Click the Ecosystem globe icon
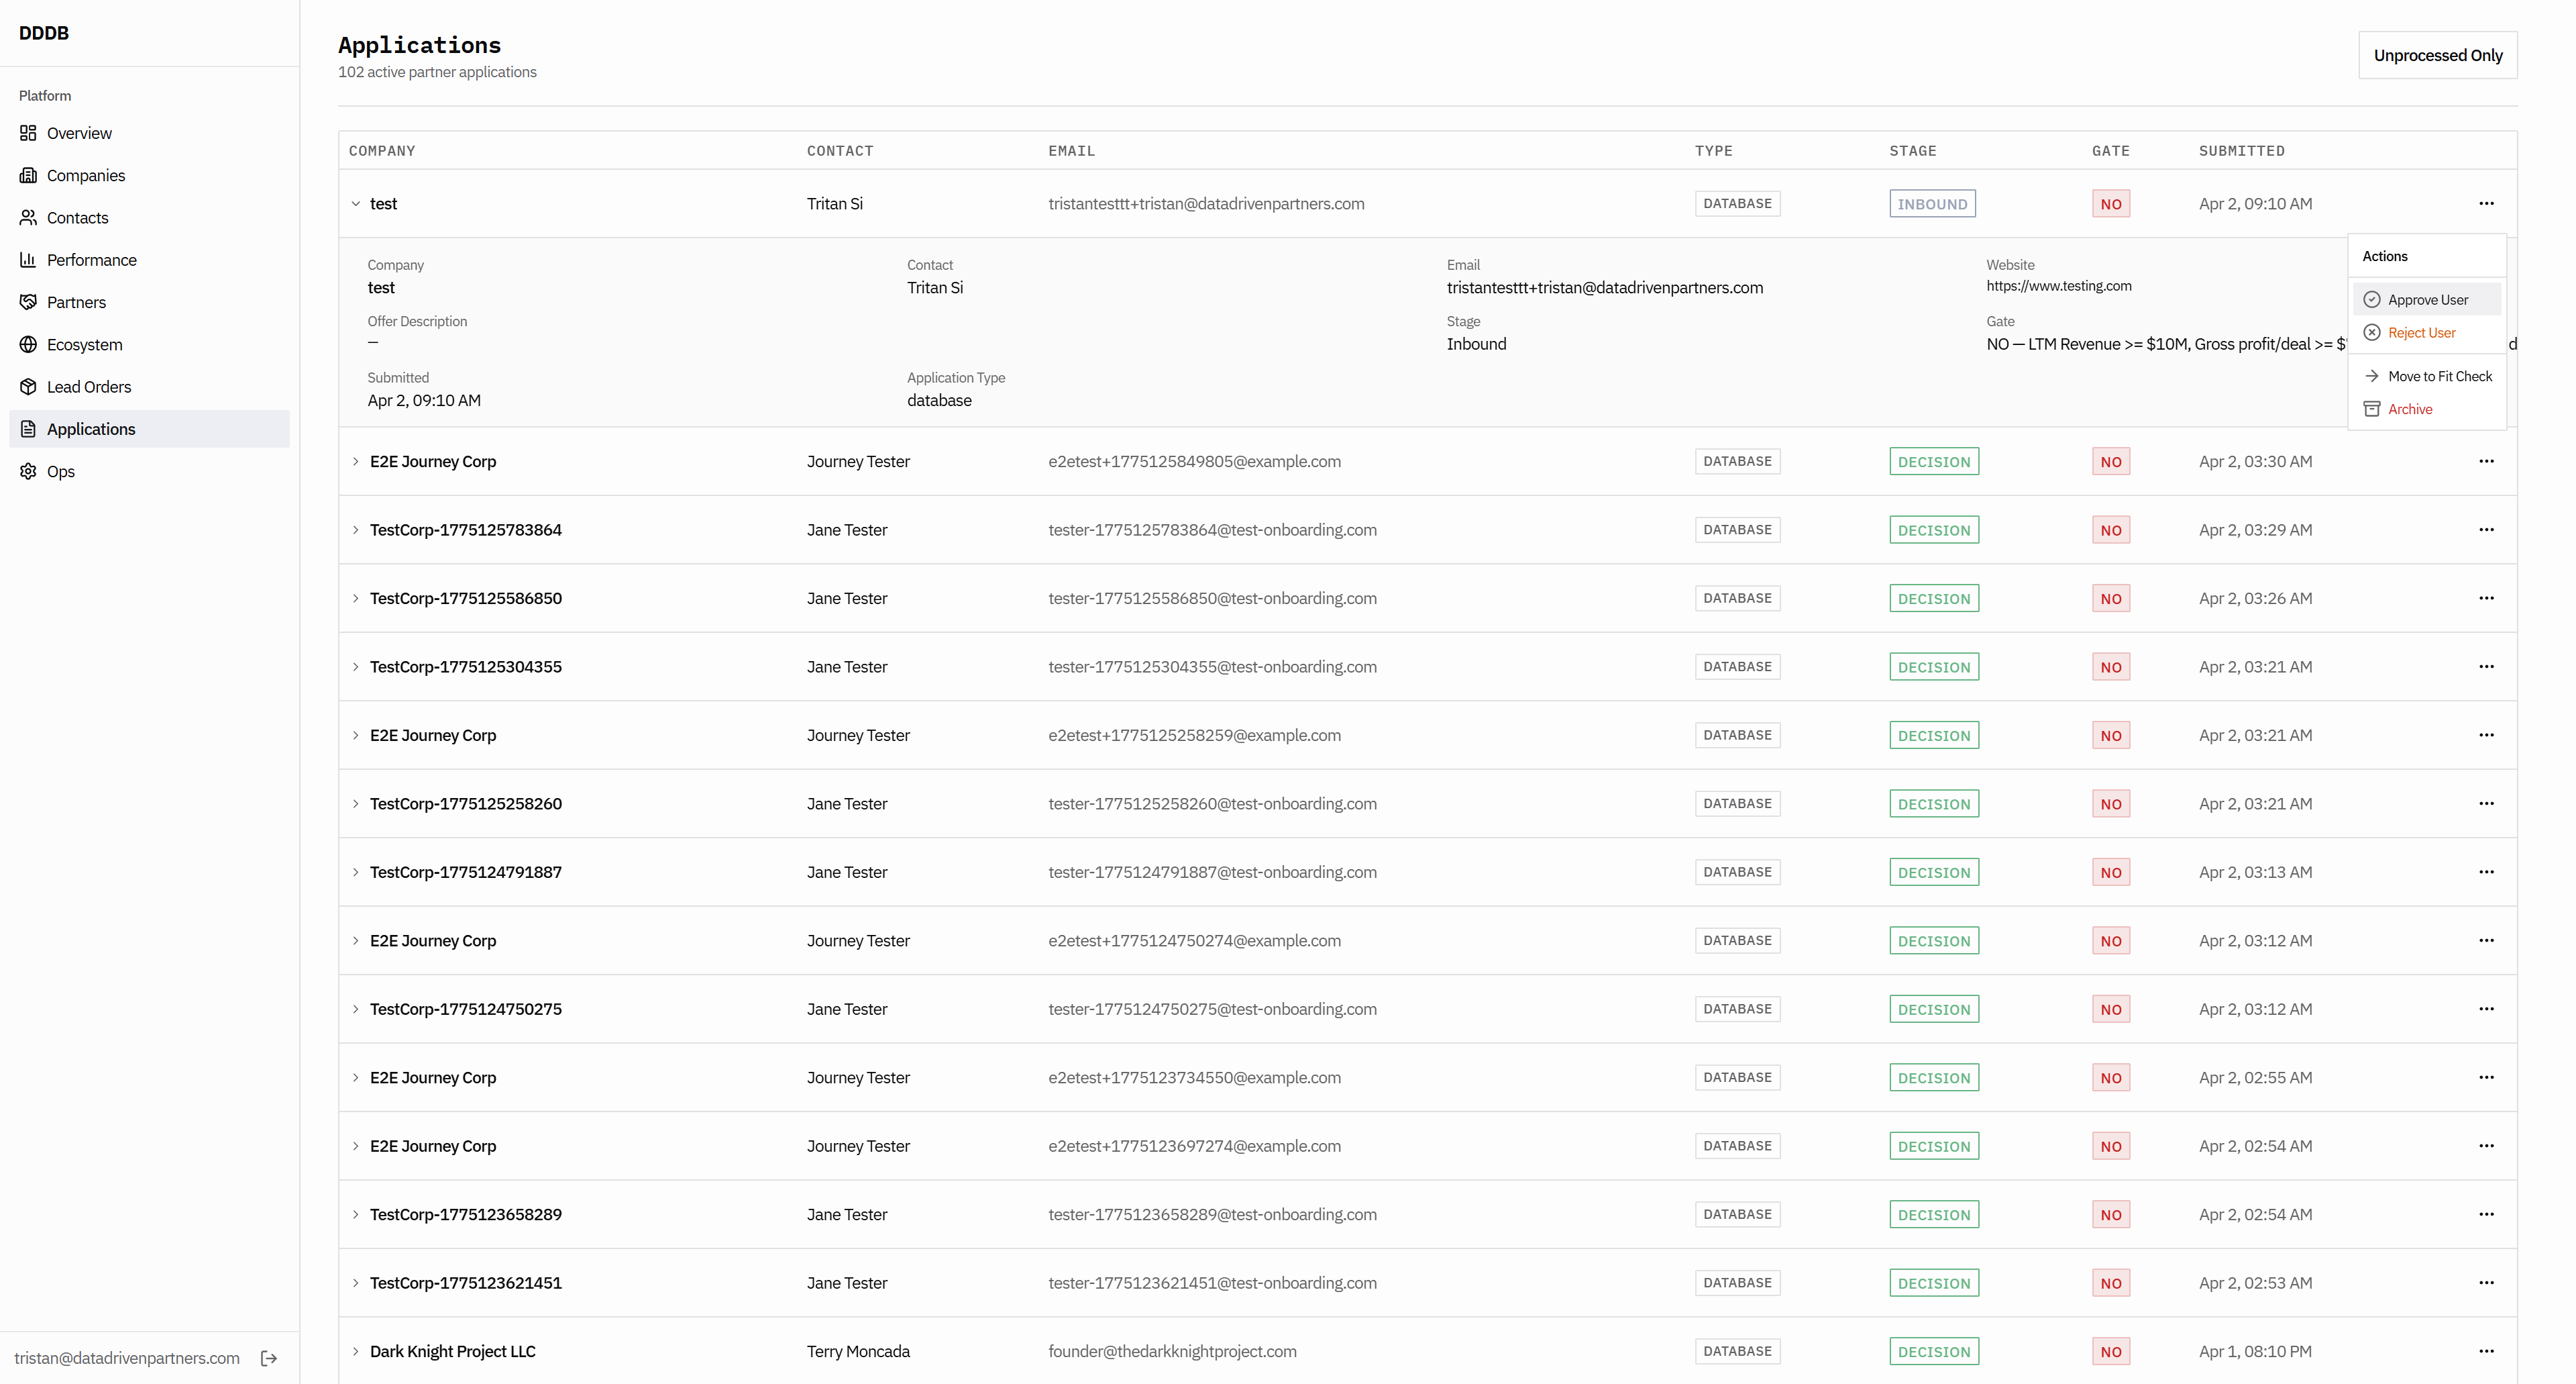The image size is (2576, 1384). click(28, 344)
